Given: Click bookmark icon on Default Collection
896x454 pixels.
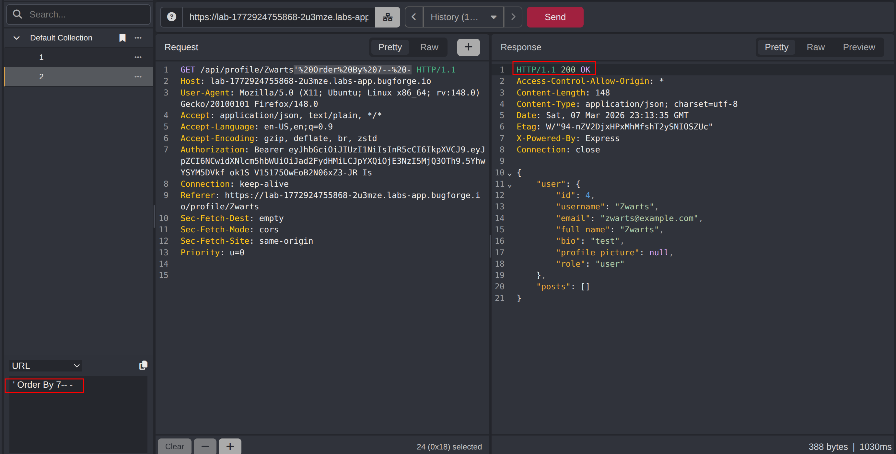Looking at the screenshot, I should click(122, 38).
